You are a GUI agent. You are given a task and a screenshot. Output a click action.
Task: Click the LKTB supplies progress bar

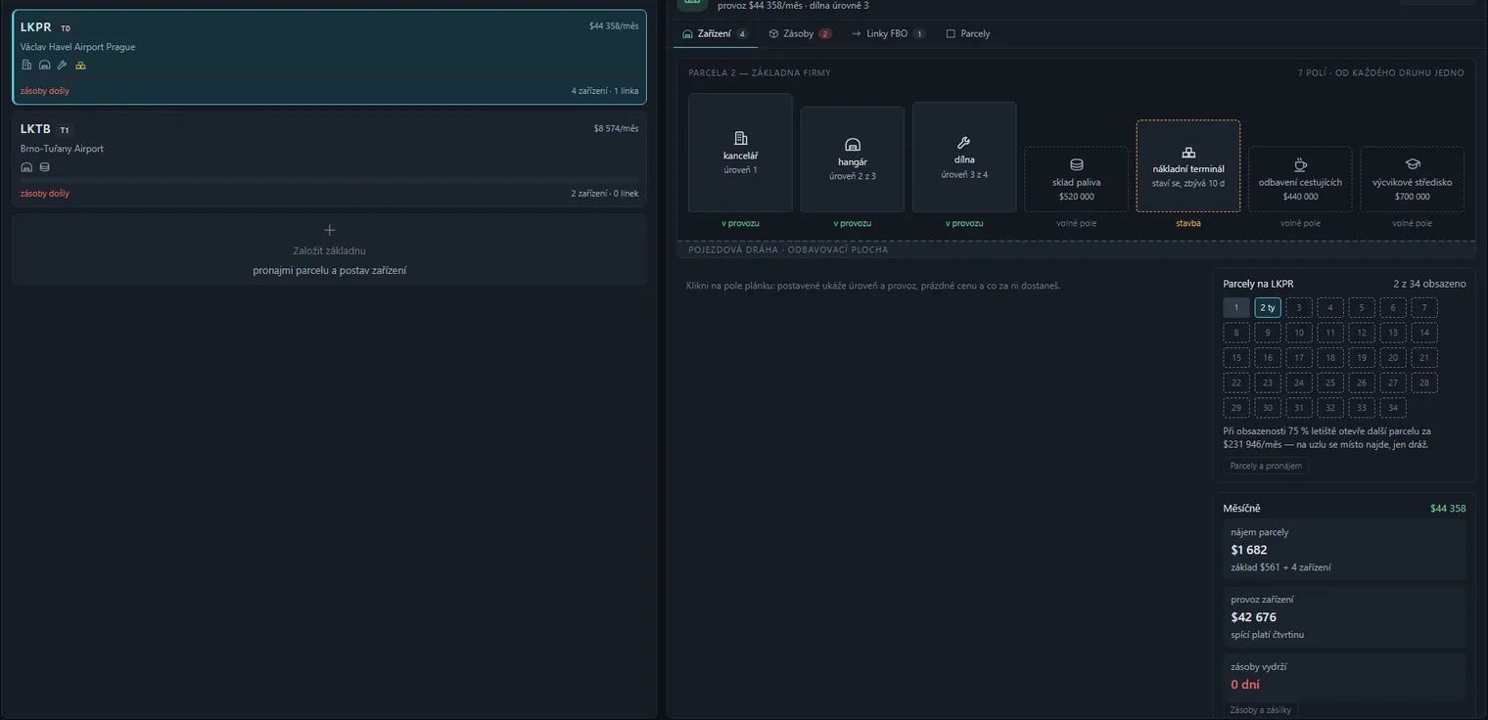(x=329, y=180)
